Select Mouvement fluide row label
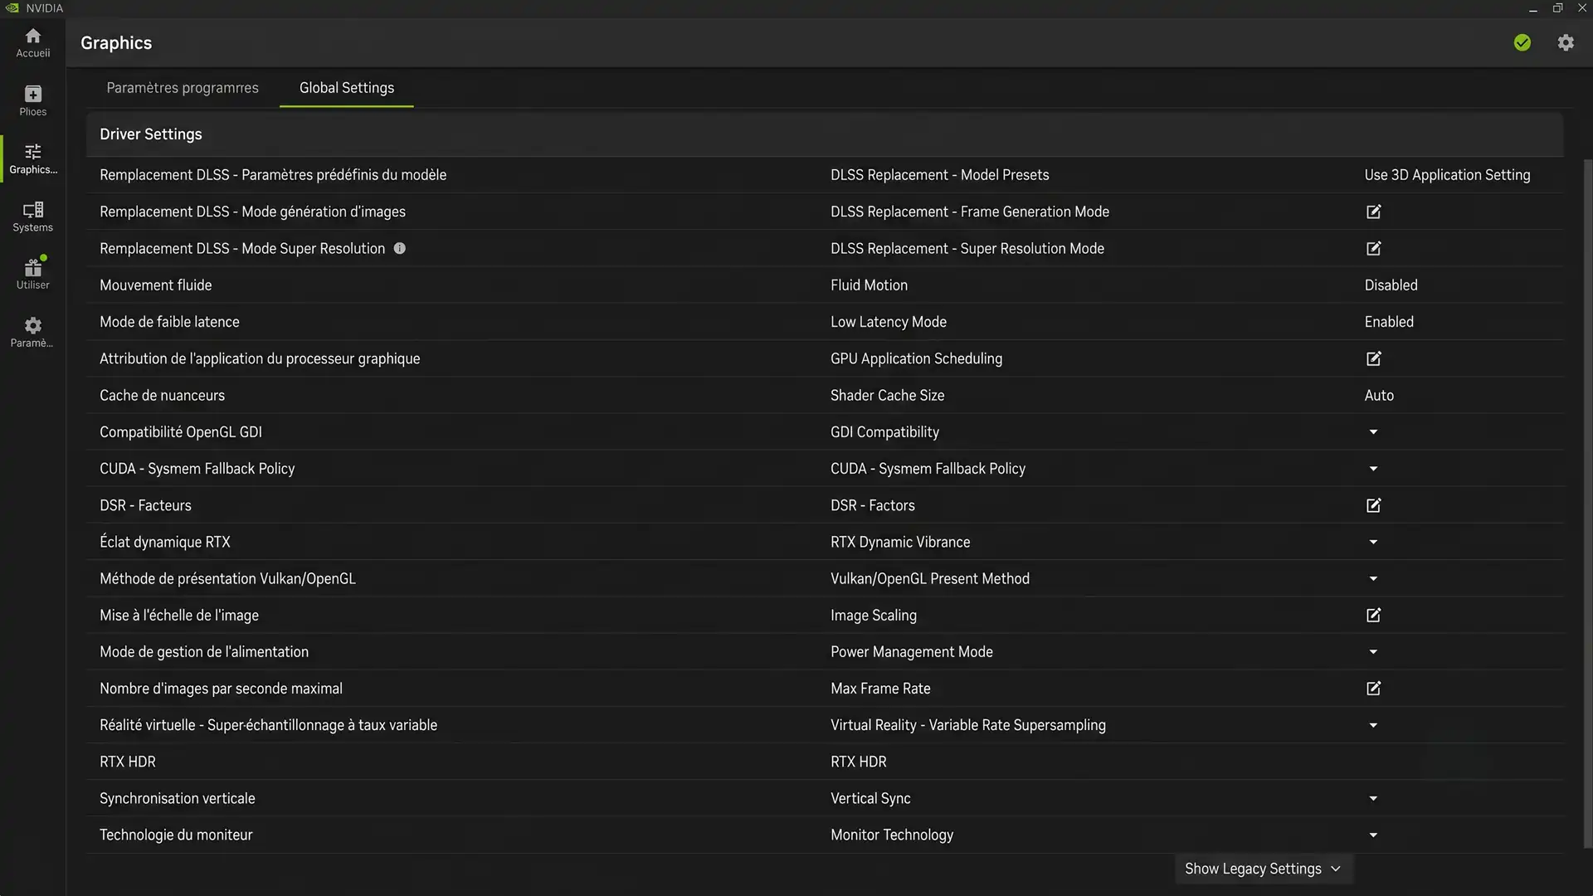The width and height of the screenshot is (1593, 896). point(155,285)
